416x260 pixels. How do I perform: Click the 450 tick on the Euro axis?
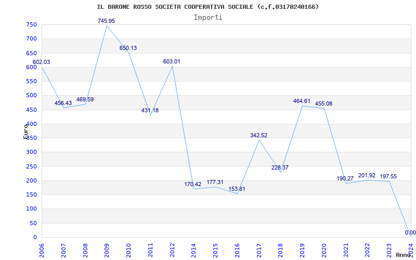pyautogui.click(x=31, y=110)
